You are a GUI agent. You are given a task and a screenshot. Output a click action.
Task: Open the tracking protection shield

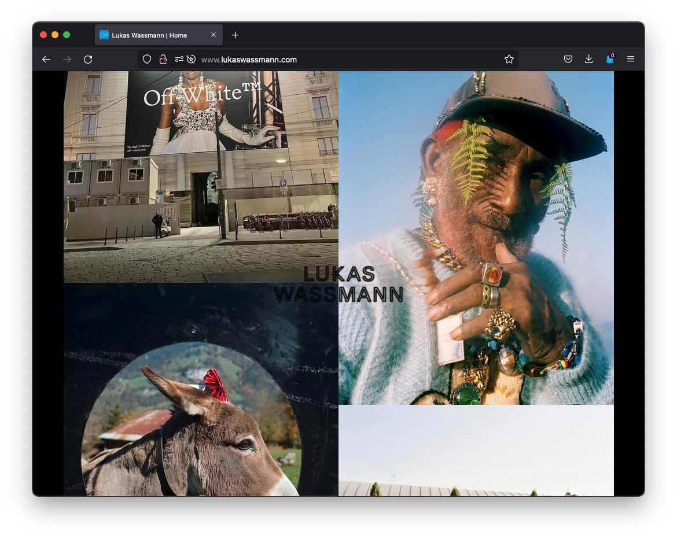pyautogui.click(x=147, y=59)
